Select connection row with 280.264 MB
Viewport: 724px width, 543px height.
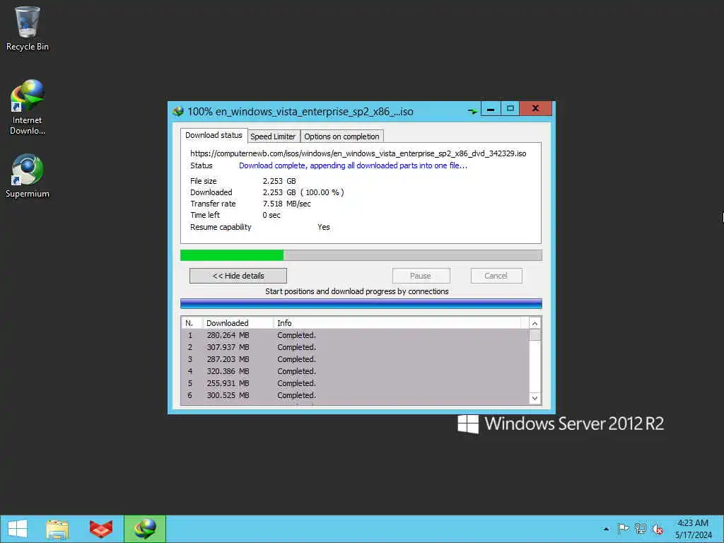[356, 335]
